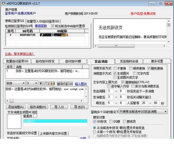The height and width of the screenshot is (144, 174).
Task: Click the 眼 toolbar button
Action: coord(59,84)
